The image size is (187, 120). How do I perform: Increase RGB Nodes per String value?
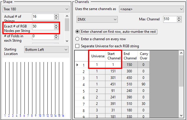click(x=57, y=25)
